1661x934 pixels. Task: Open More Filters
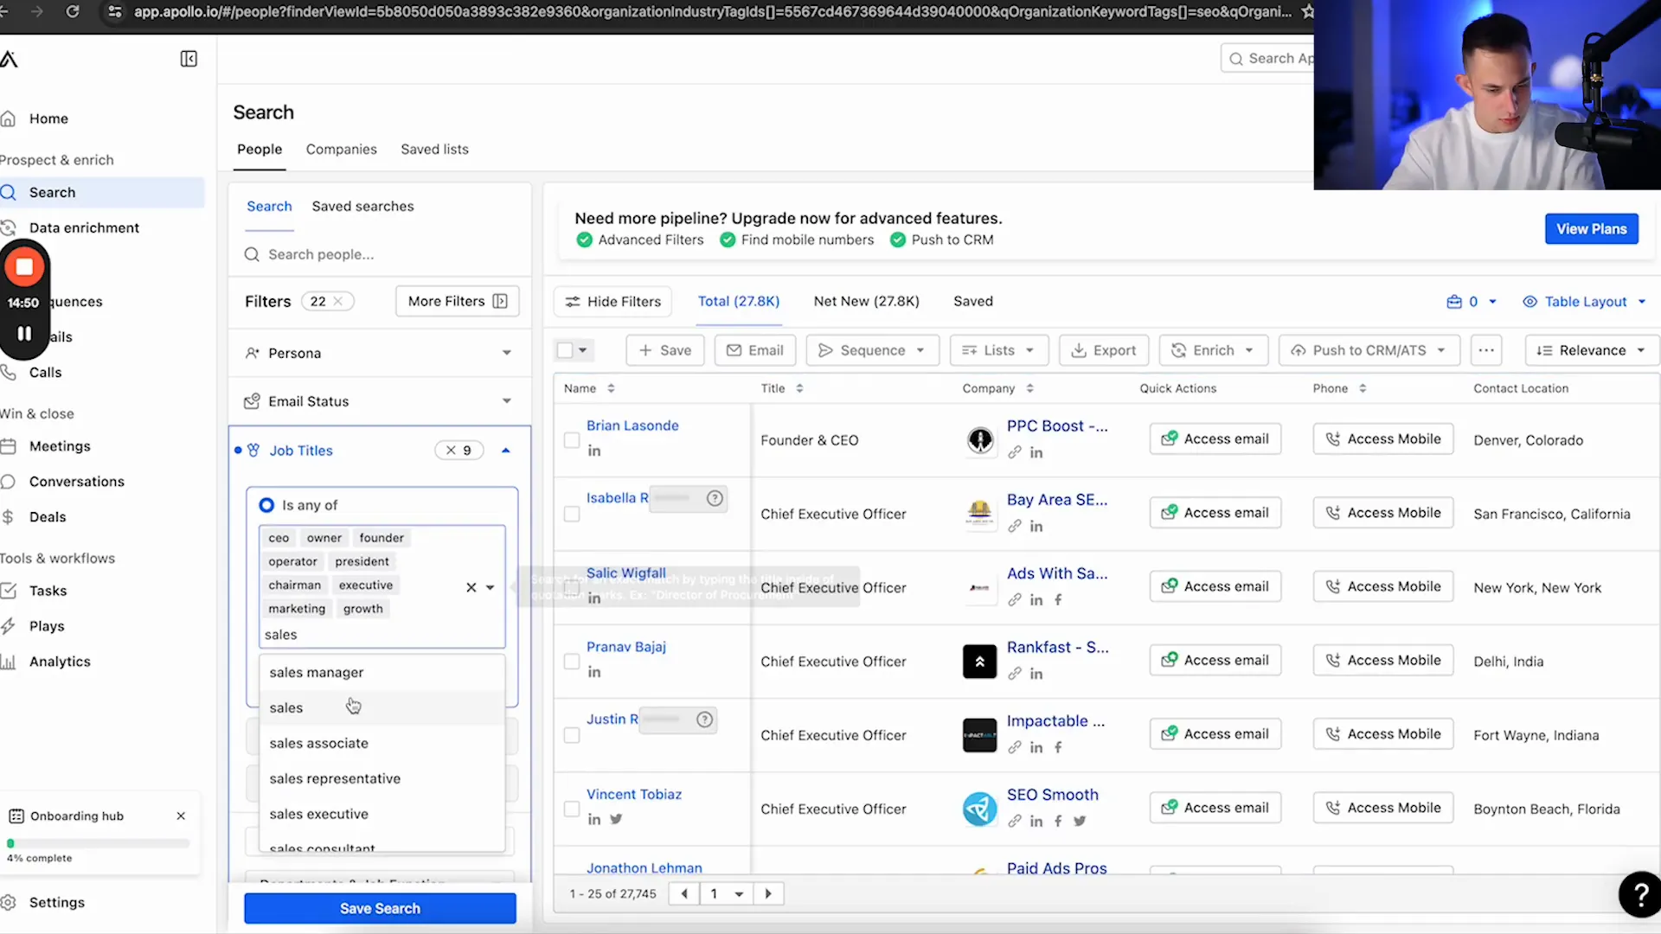point(457,301)
